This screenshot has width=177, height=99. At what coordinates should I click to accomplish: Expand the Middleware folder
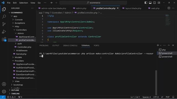pyautogui.click(x=22, y=51)
